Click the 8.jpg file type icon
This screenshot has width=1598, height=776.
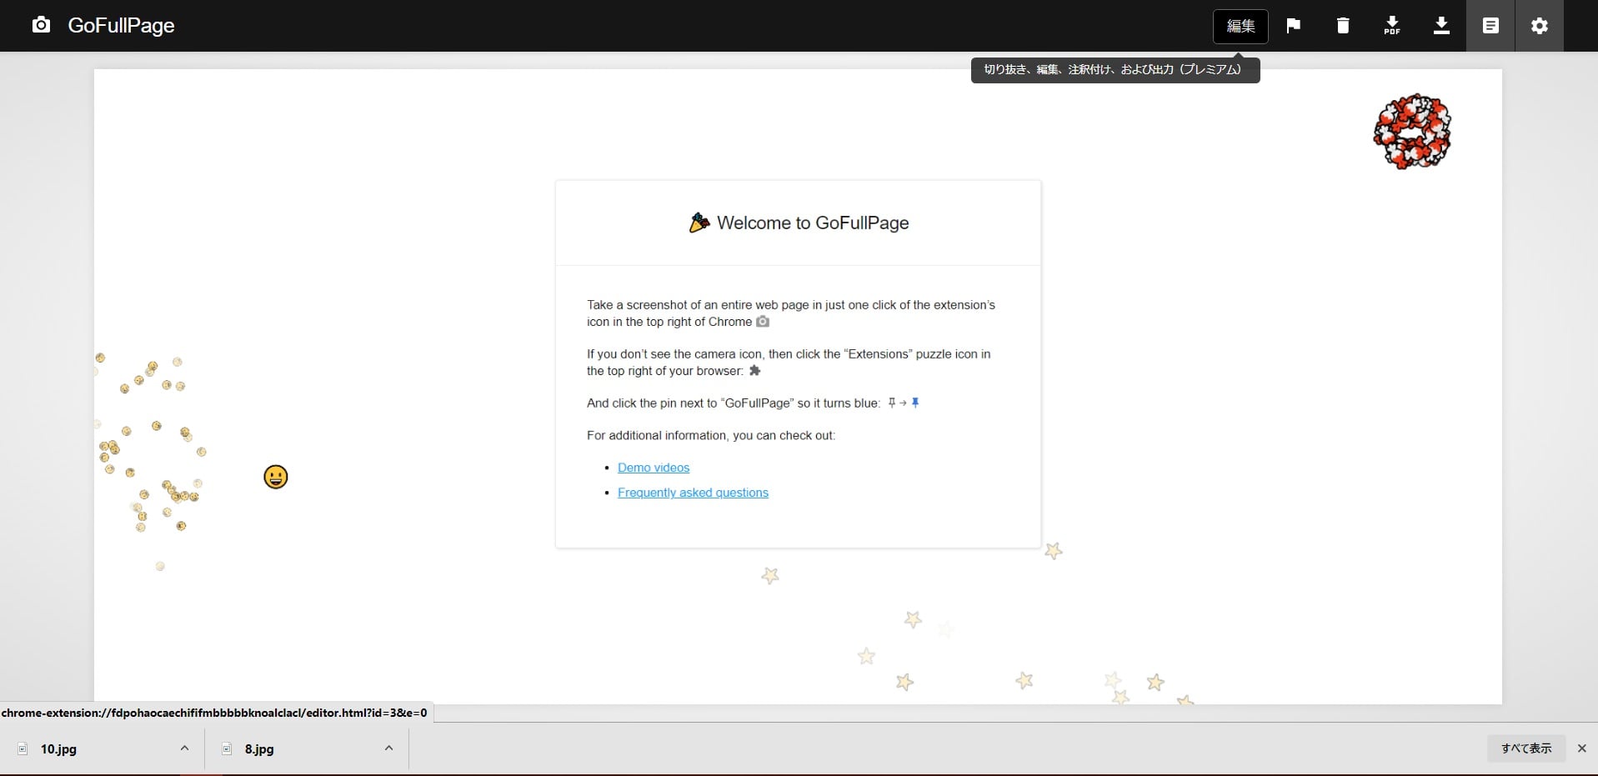coord(227,748)
